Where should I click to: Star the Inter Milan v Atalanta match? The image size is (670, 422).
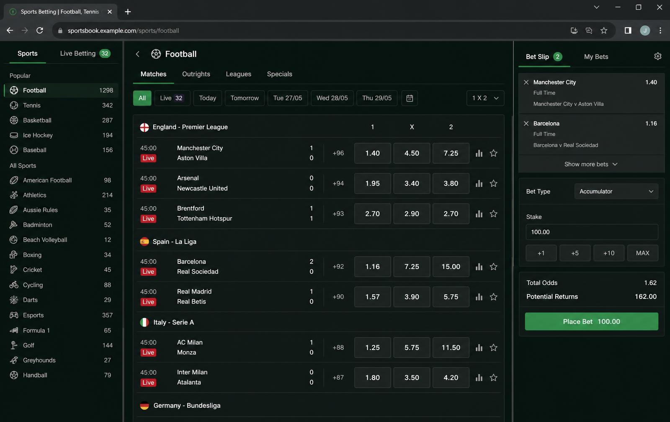[x=494, y=378]
